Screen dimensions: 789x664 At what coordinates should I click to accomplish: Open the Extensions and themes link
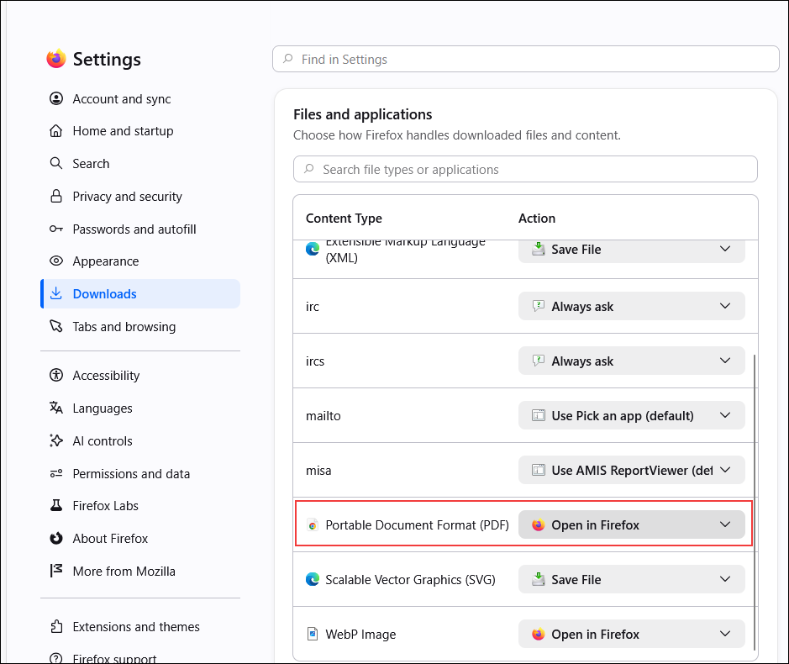pyautogui.click(x=140, y=626)
